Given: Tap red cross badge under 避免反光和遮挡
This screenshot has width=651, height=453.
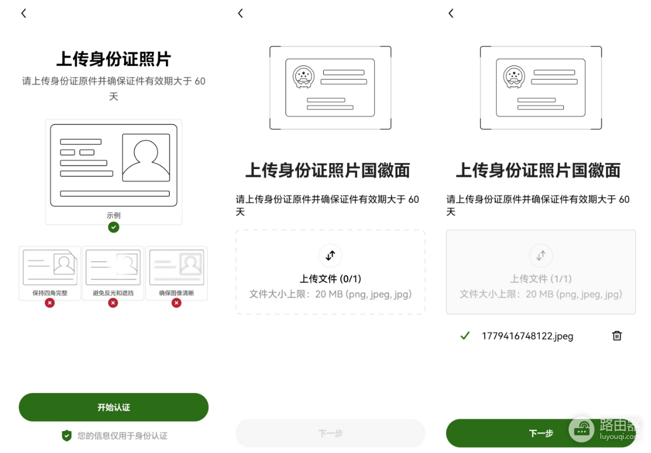Looking at the screenshot, I should click(x=113, y=303).
